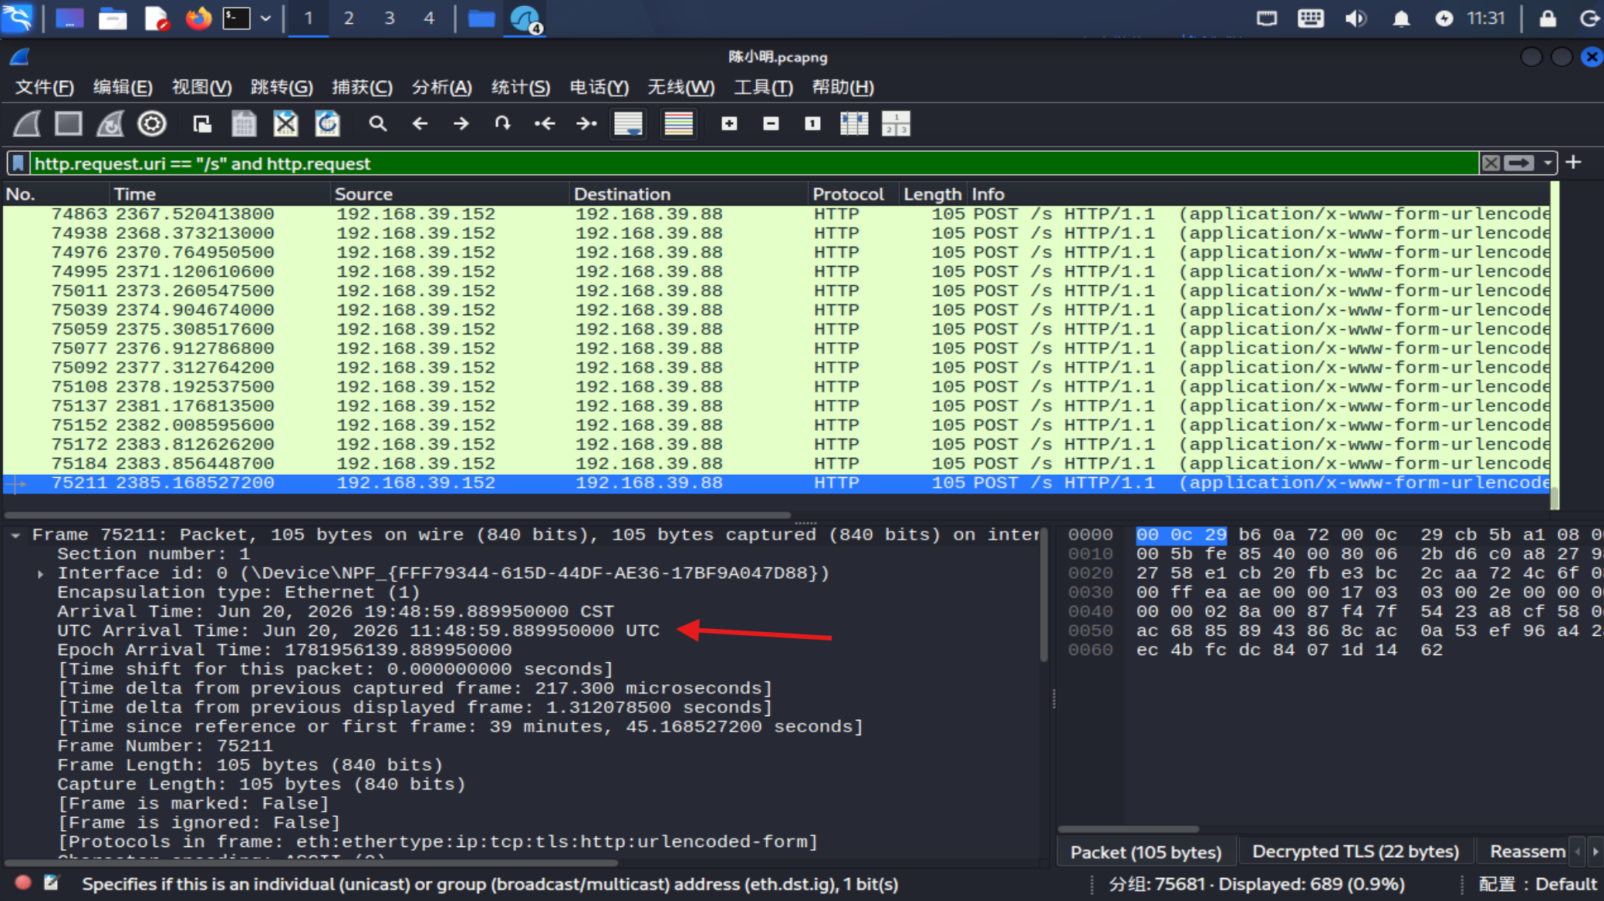1604x901 pixels.
Task: Reload the capture file
Action: [x=327, y=123]
